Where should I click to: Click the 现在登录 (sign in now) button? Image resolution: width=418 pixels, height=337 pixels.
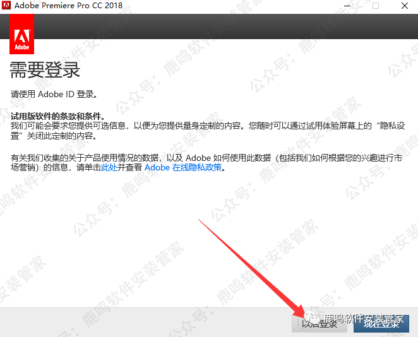tap(381, 324)
